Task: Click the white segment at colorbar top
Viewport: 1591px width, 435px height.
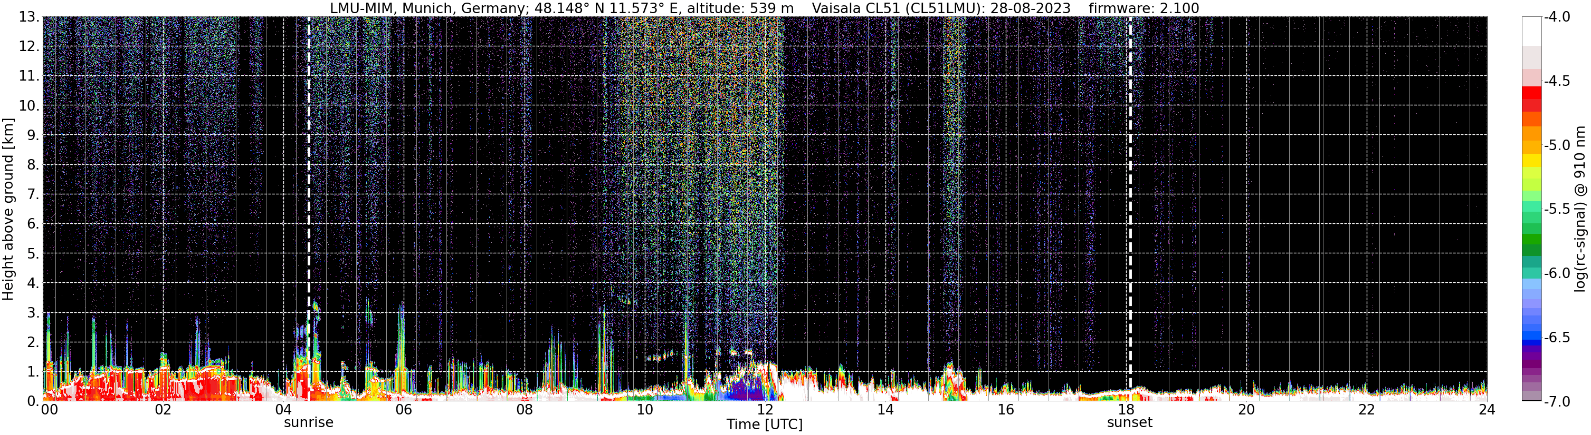Action: click(1532, 32)
